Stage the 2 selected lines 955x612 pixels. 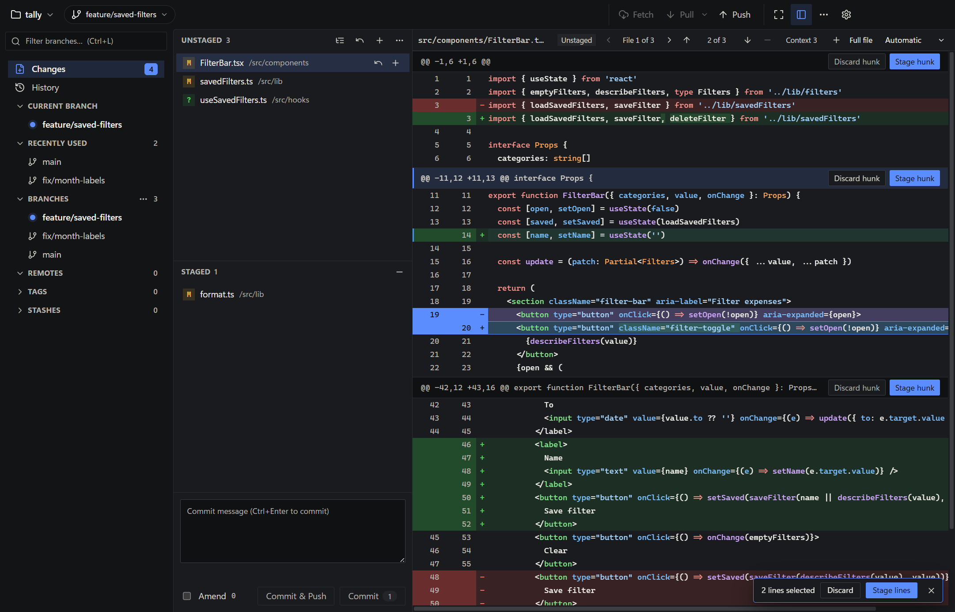click(x=891, y=590)
